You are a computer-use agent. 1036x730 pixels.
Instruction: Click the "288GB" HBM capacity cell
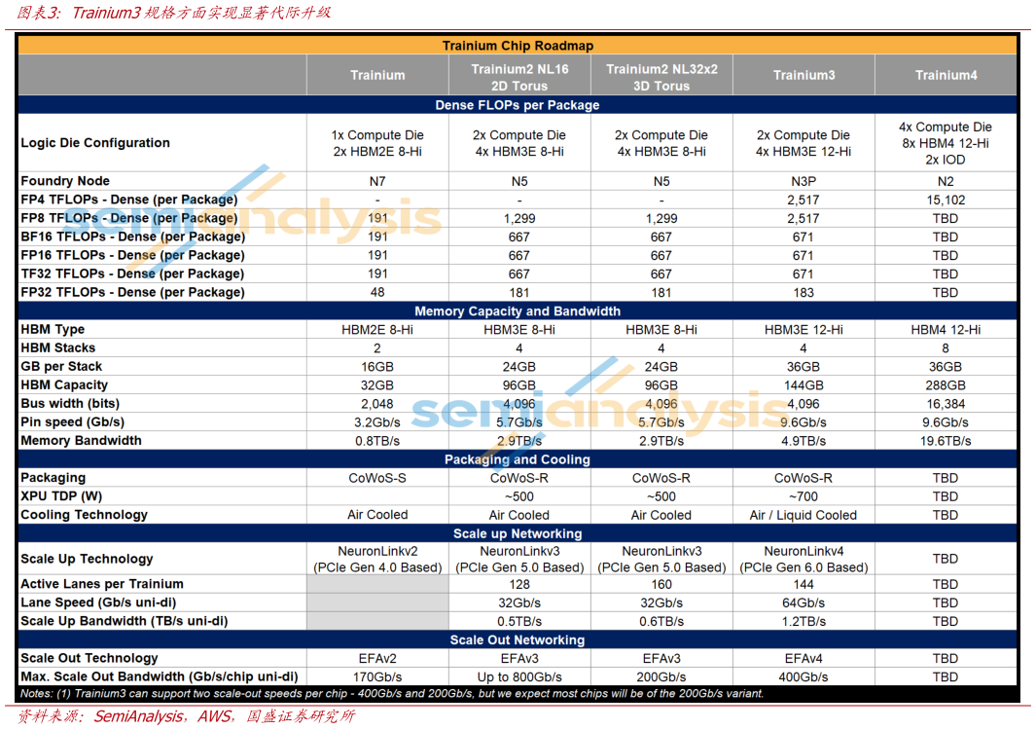(x=946, y=384)
